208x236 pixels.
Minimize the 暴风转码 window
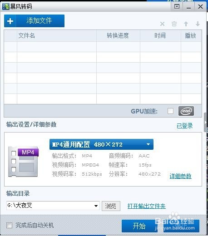pos(188,7)
